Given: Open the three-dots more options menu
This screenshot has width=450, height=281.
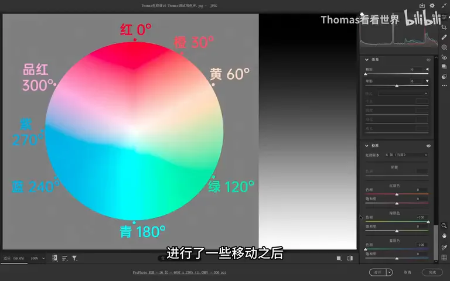Looking at the screenshot, I should (x=444, y=85).
